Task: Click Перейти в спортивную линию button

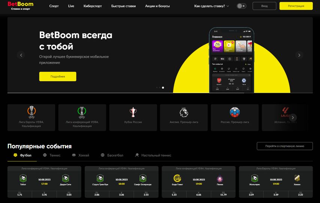Action: 285,146
